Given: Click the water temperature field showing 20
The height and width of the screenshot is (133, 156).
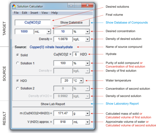Looking at the screenshot, I should (66, 81).
